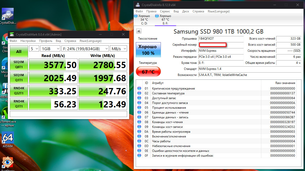This screenshot has width=305, height=171.
Task: Click the 67 °C temperature indicator
Action: click(x=148, y=72)
